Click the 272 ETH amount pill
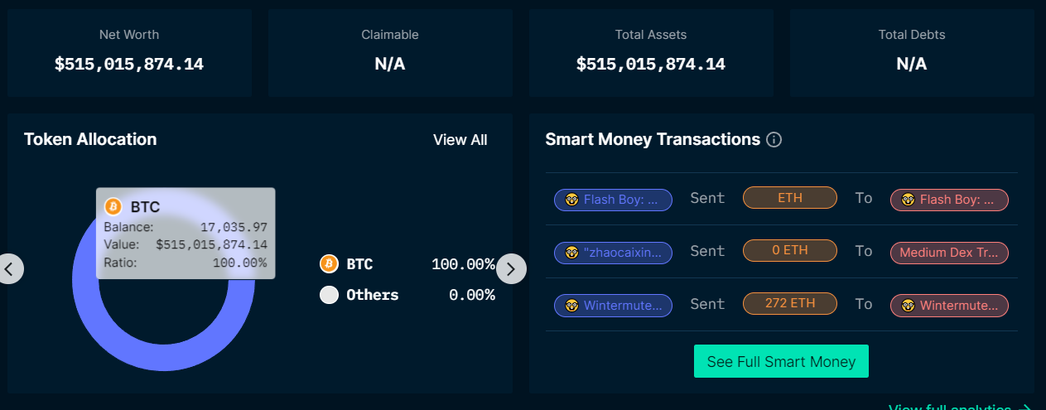This screenshot has width=1046, height=410. [790, 304]
